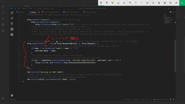Activate the crop tool
The width and height of the screenshot is (185, 104).
point(147,3)
